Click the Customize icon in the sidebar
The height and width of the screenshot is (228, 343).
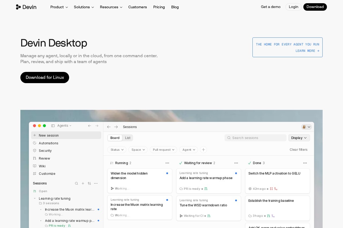pos(35,173)
